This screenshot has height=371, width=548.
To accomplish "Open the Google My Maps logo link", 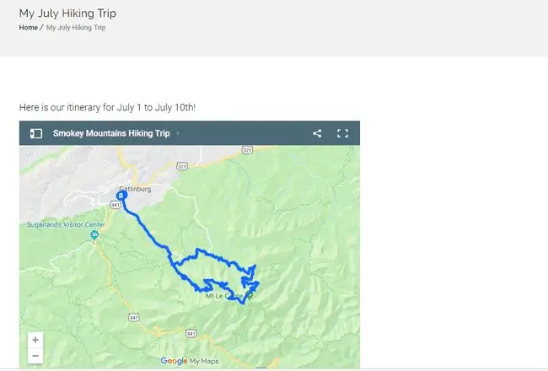I will coord(190,361).
